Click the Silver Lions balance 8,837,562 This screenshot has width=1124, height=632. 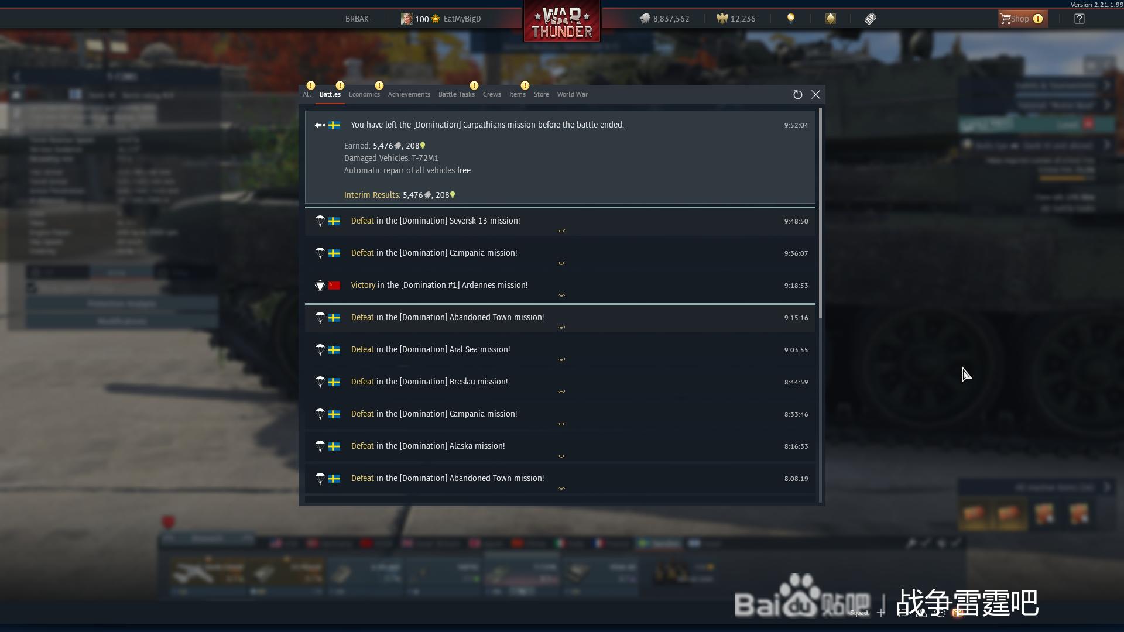coord(664,19)
